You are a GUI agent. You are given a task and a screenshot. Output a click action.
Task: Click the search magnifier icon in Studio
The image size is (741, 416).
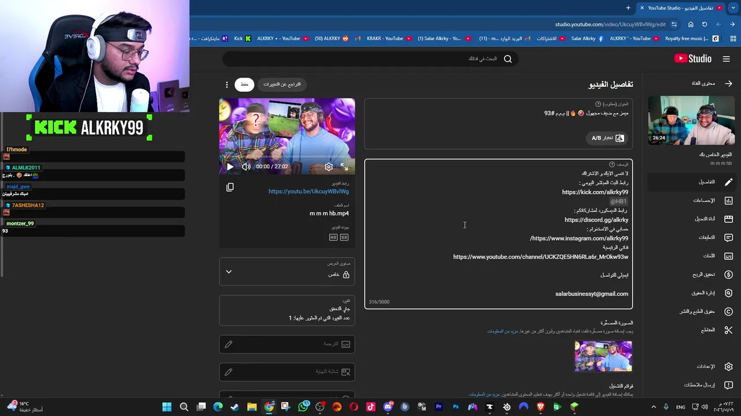pyautogui.click(x=508, y=59)
